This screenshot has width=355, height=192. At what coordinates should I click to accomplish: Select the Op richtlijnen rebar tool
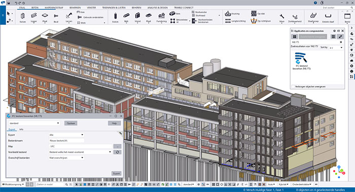(x=261, y=21)
